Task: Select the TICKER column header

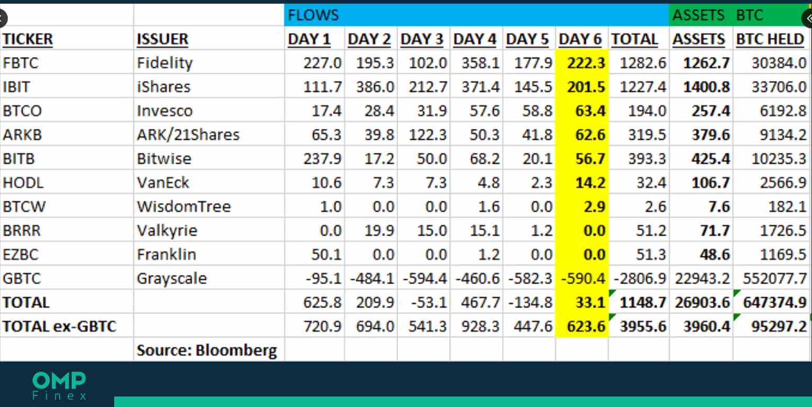Action: click(28, 39)
